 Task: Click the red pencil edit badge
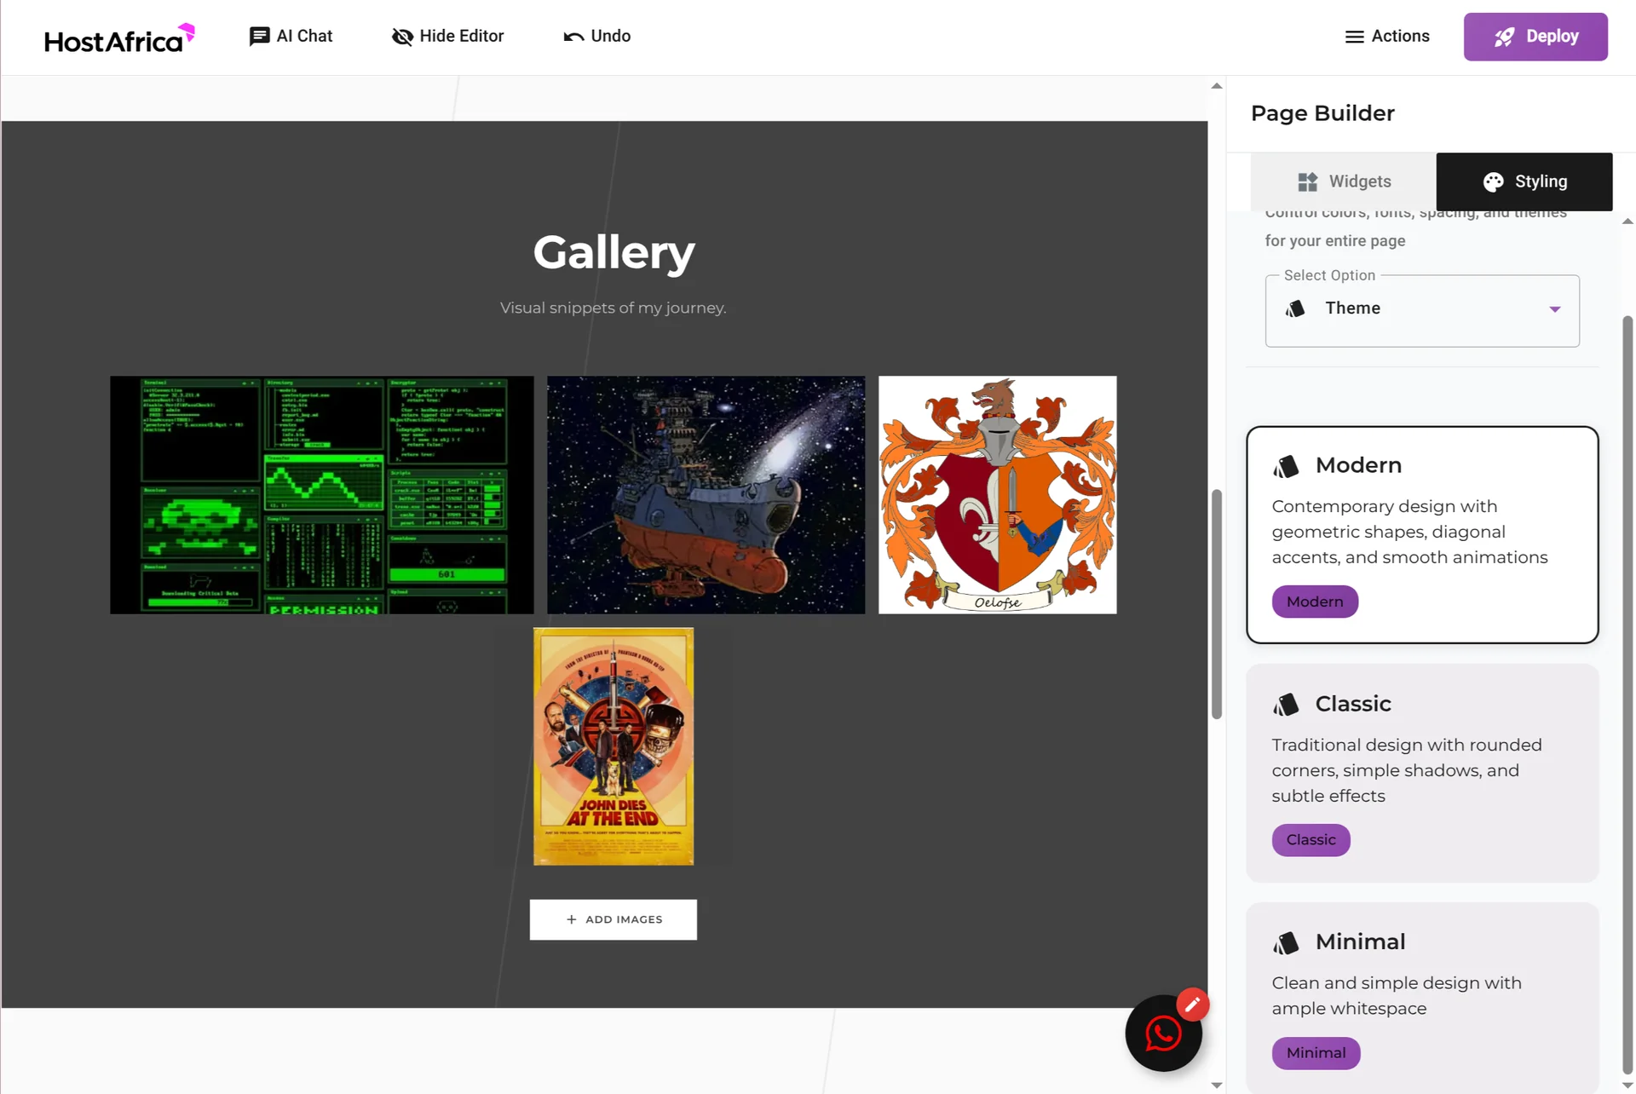[1192, 1005]
